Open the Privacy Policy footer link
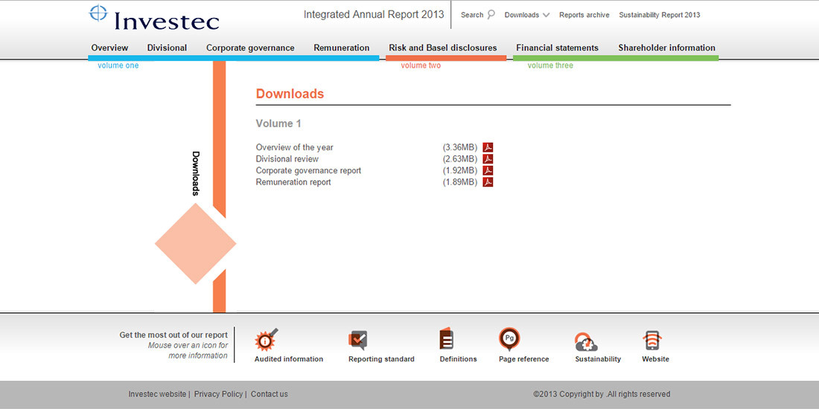Viewport: 819px width, 409px height. point(218,394)
